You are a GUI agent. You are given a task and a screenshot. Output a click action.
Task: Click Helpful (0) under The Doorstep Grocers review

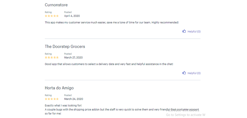194,73
